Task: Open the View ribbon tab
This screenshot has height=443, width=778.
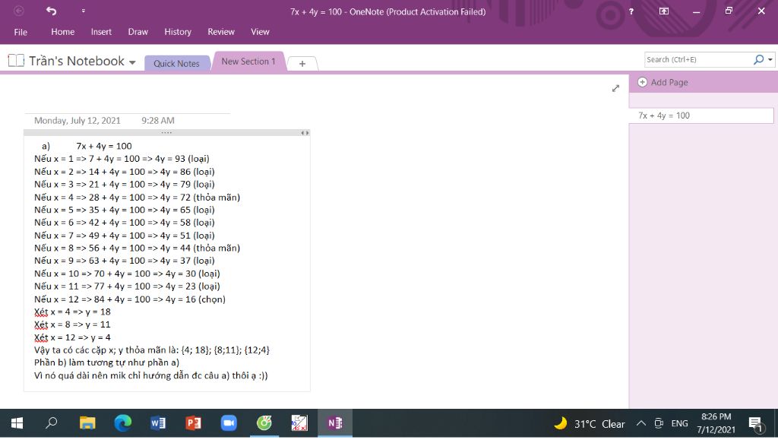Action: pos(260,32)
